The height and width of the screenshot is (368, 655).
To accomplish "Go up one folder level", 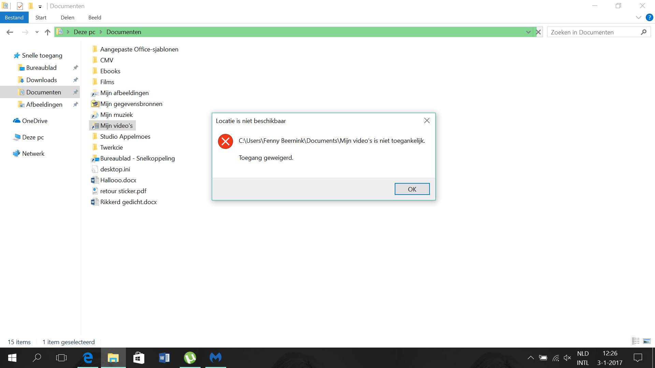I will (x=47, y=32).
